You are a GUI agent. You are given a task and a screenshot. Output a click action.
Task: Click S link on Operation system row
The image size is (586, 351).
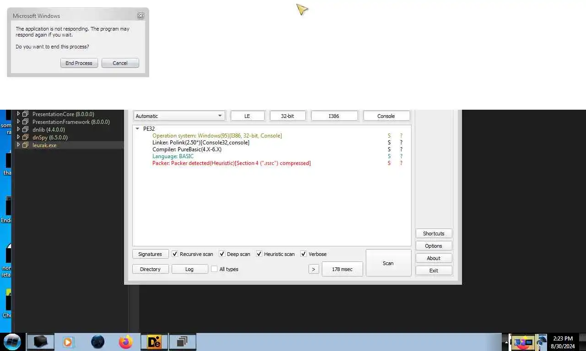389,136
